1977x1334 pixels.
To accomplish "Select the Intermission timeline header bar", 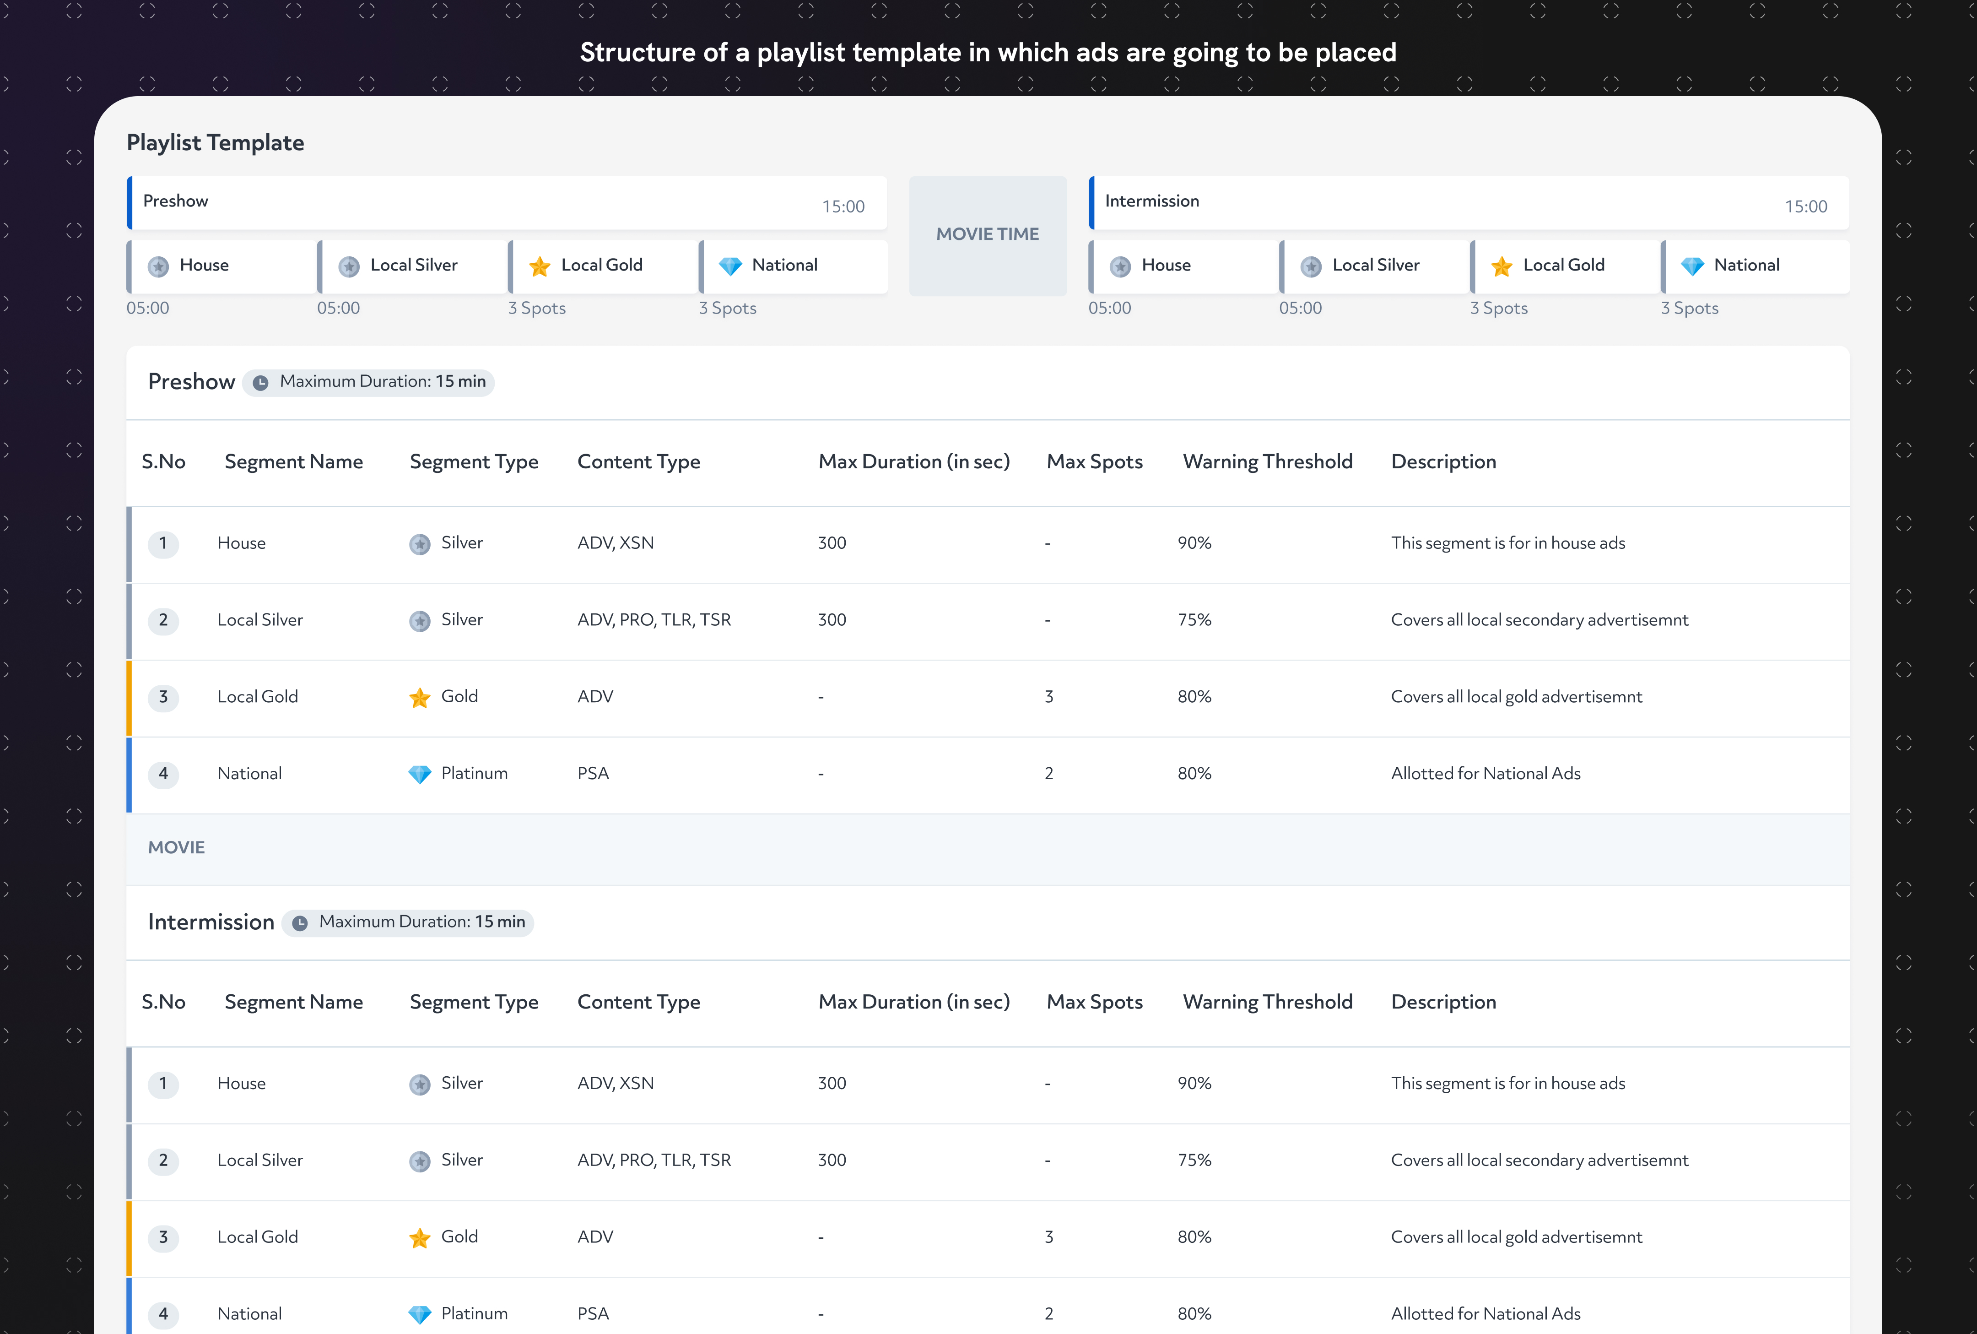I will [1469, 202].
